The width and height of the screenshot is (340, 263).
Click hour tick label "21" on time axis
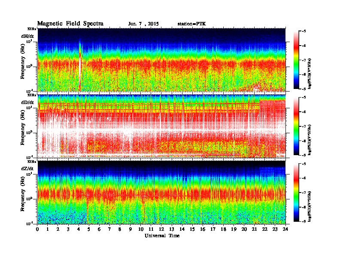[x=254, y=229]
